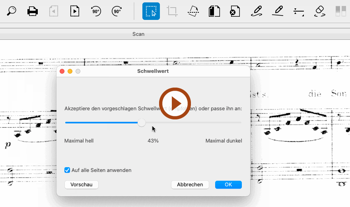350x207 pixels.
Task: Click the split page icon
Action: point(214,11)
